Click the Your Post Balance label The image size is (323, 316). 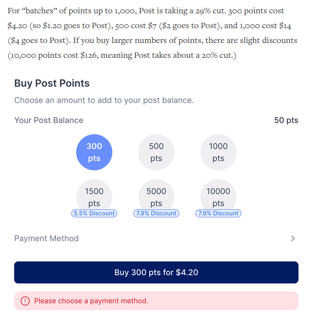click(x=48, y=120)
